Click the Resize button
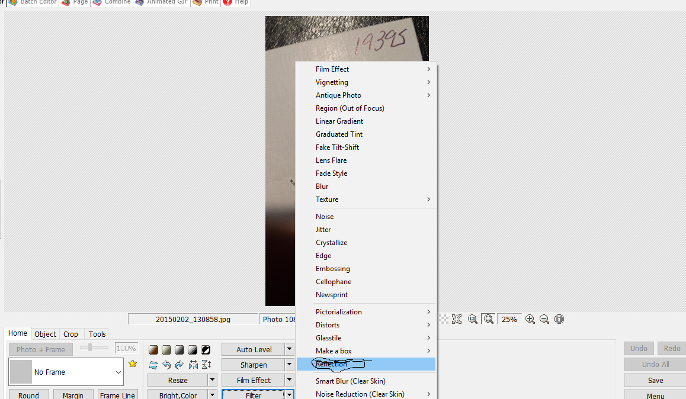The image size is (686, 399). point(178,380)
